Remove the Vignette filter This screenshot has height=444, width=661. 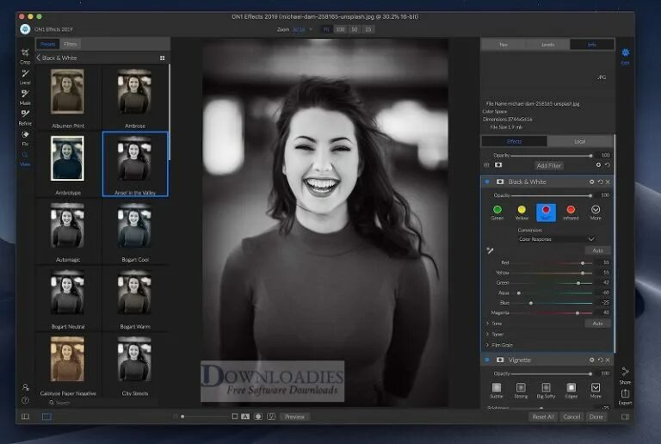(608, 361)
